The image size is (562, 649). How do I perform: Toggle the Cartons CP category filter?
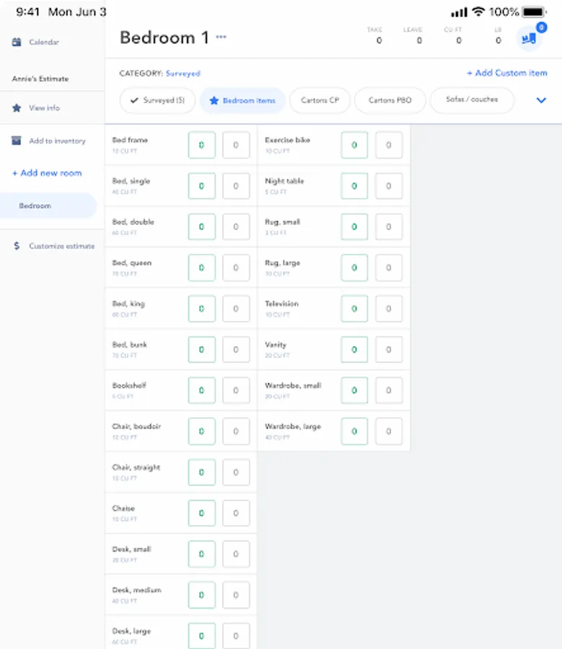(320, 100)
